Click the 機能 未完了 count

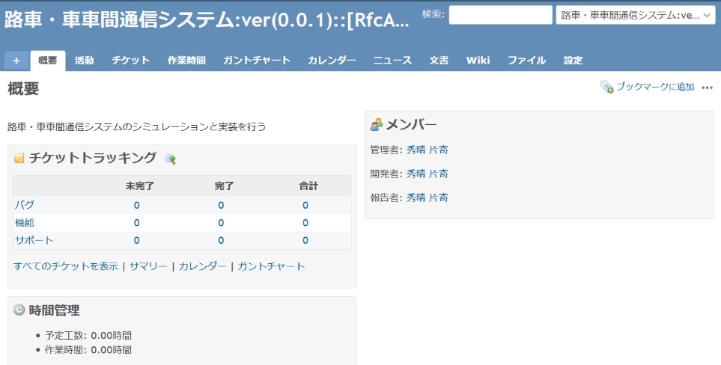[136, 223]
